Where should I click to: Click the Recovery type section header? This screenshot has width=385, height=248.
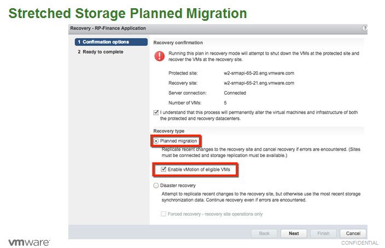(169, 131)
